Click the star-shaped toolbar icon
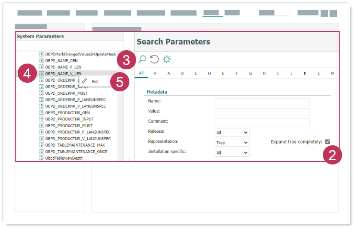This screenshot has height=229, width=355. point(167,59)
